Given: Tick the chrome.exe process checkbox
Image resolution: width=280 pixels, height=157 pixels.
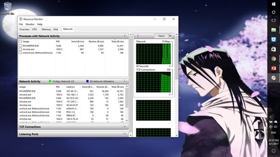Looking at the screenshot, I should coord(20,49).
